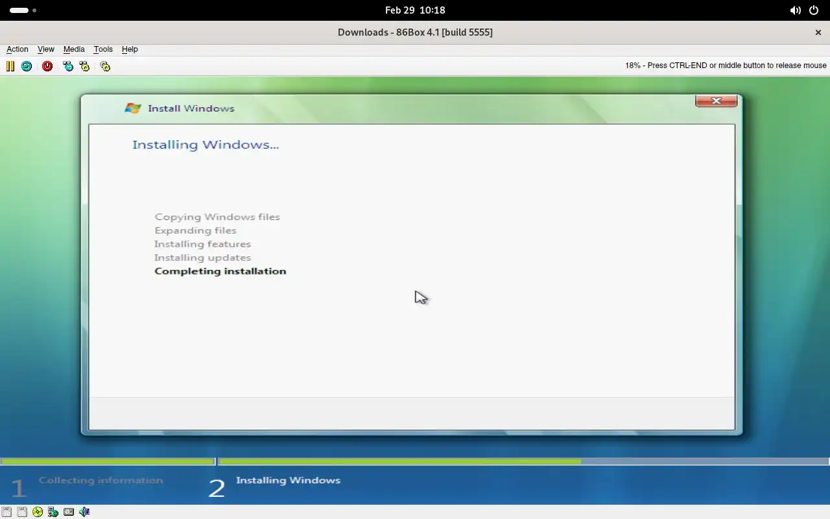
Task: Click 'Expanding files' step text
Action: click(195, 230)
